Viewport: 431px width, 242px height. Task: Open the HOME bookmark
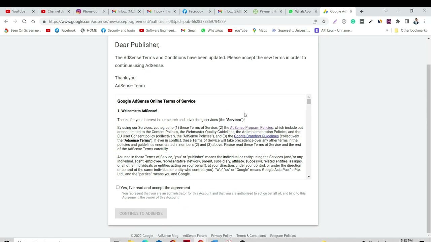point(89,31)
